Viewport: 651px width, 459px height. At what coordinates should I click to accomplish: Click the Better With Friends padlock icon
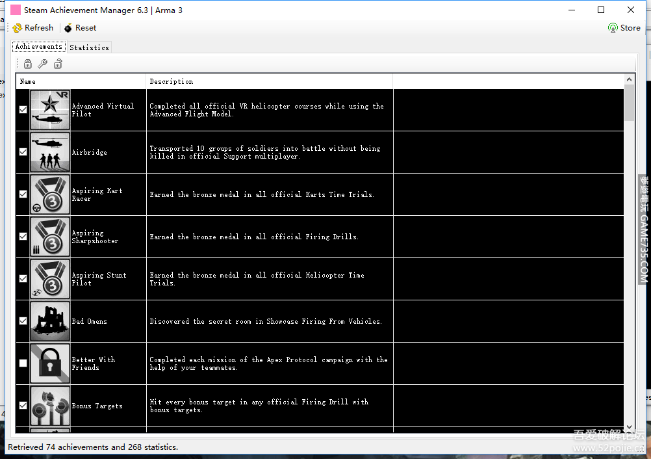(50, 363)
